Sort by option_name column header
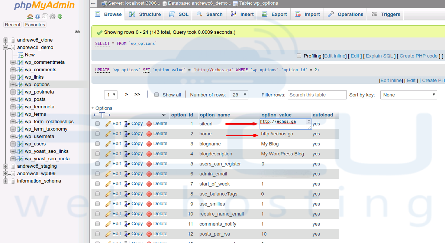445x243 pixels. [215, 115]
